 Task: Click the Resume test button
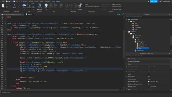56,5
